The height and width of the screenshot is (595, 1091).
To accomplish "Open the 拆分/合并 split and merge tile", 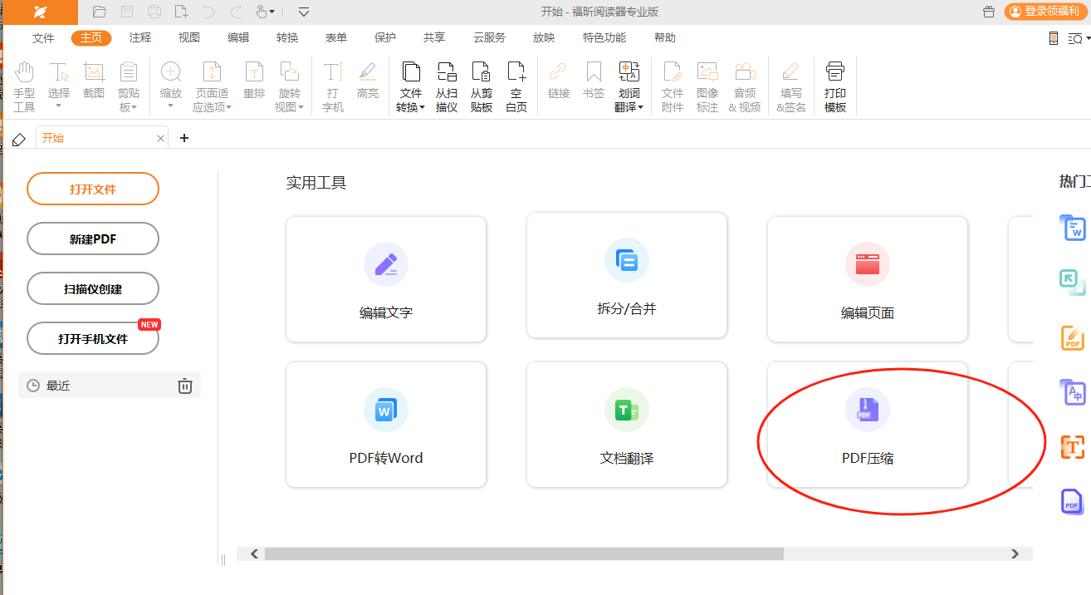I will point(626,275).
